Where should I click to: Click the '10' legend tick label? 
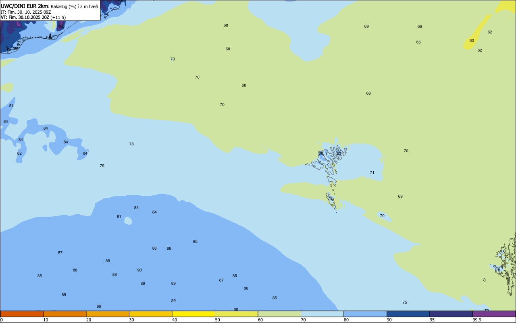coord(46,320)
